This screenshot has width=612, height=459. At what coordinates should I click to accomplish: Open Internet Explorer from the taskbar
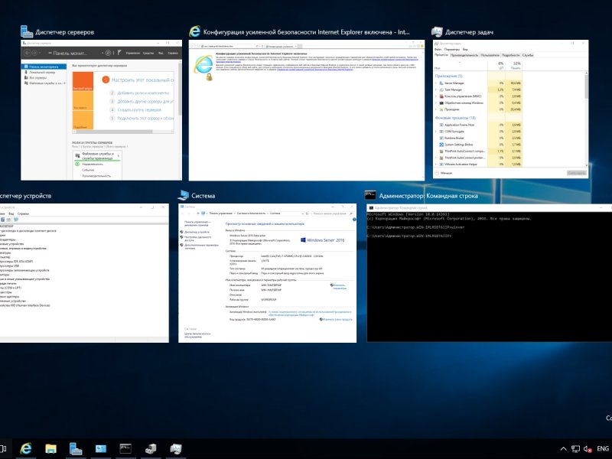26,448
